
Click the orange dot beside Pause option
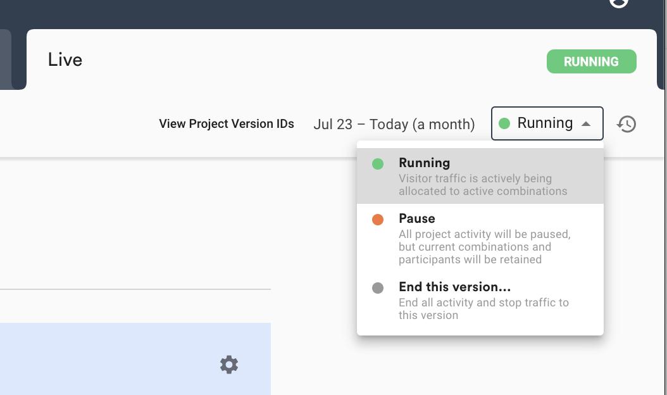point(378,220)
